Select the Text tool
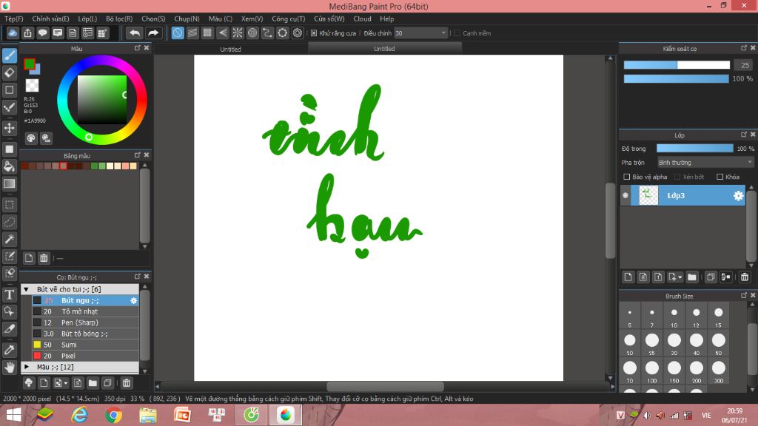The width and height of the screenshot is (758, 426). click(9, 294)
